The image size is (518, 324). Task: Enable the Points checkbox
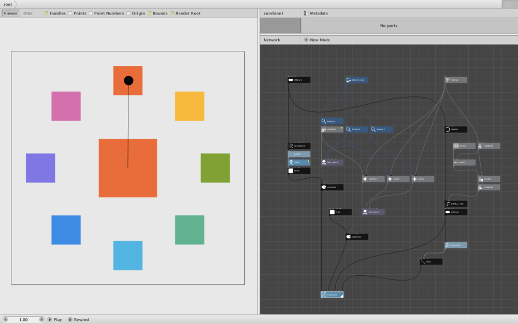point(70,13)
